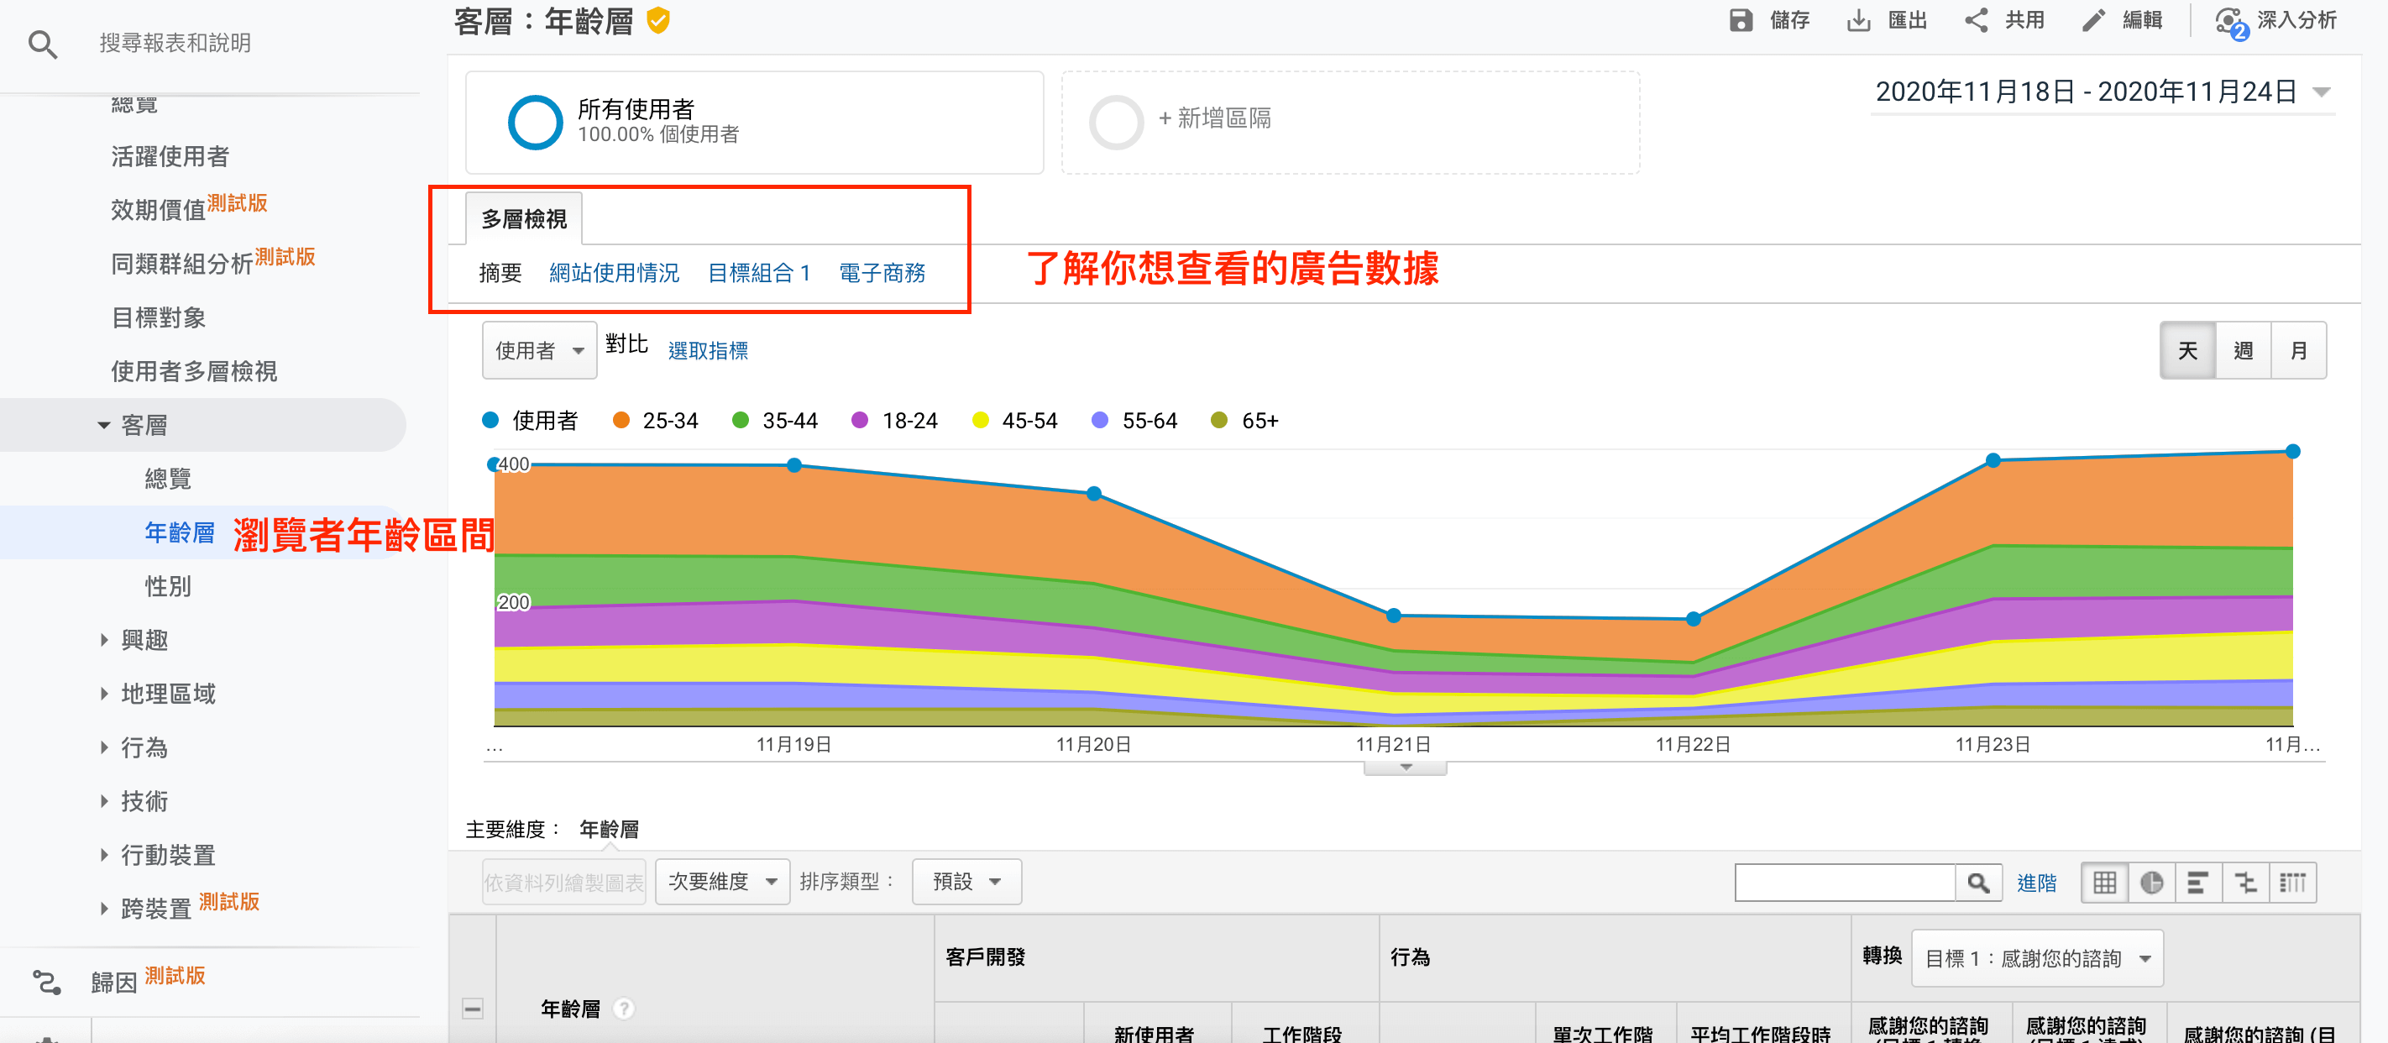Click the share (共用) icon
Viewport: 2388px width, 1043px height.
pyautogui.click(x=1976, y=20)
